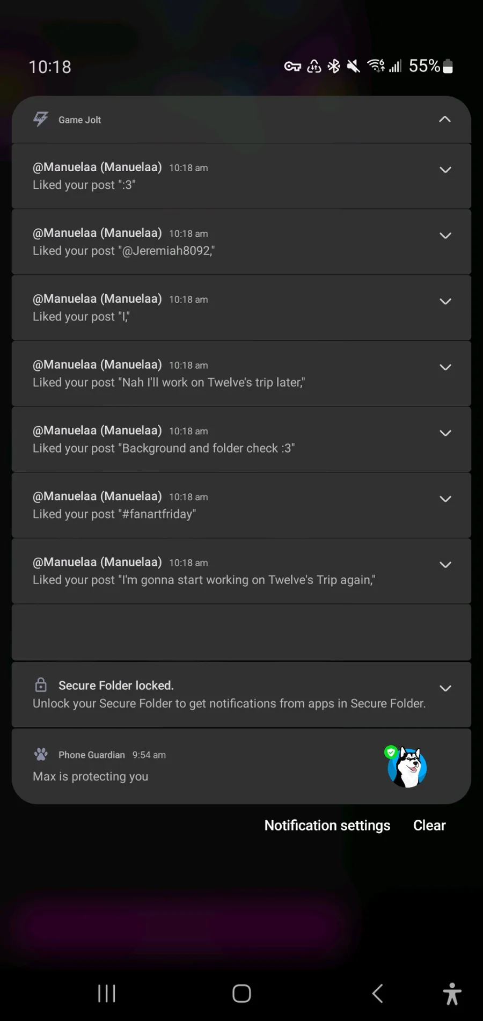
Task: Tap the Game Jolt lightning bolt icon
Action: click(41, 119)
